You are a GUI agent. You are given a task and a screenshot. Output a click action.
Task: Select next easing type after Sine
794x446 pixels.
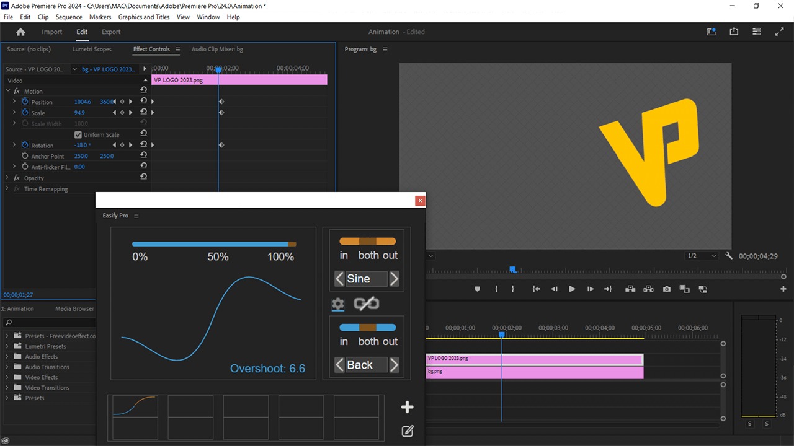click(394, 279)
